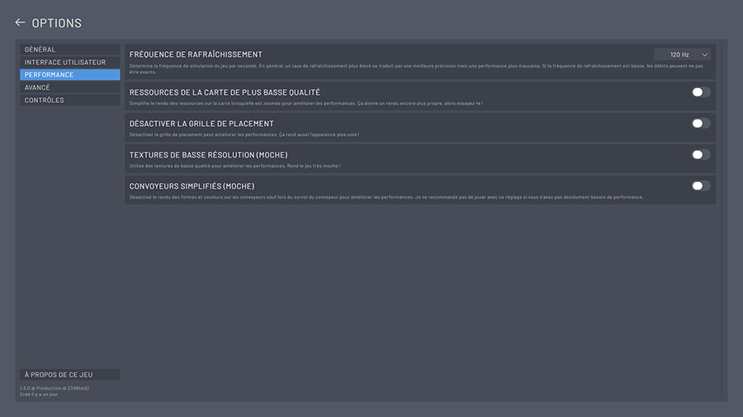Select the Performance tab

[69, 75]
